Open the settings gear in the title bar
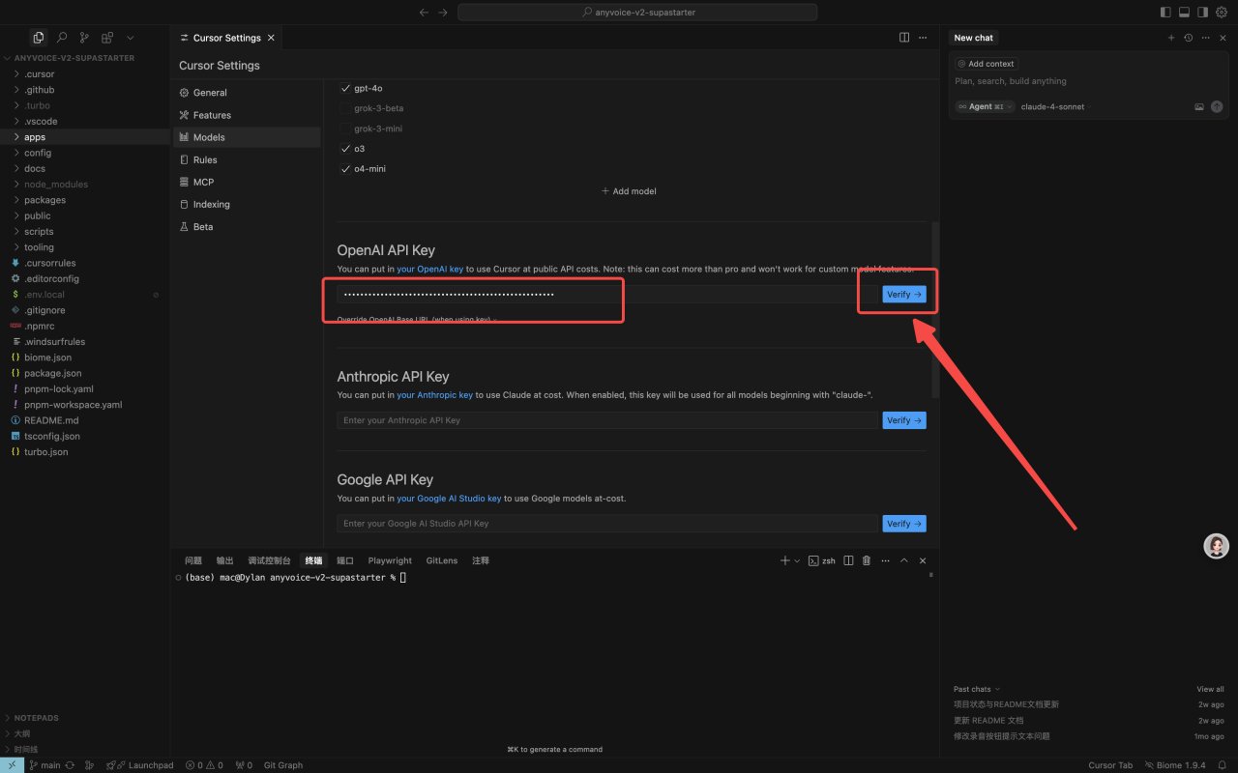1238x773 pixels. click(1221, 13)
